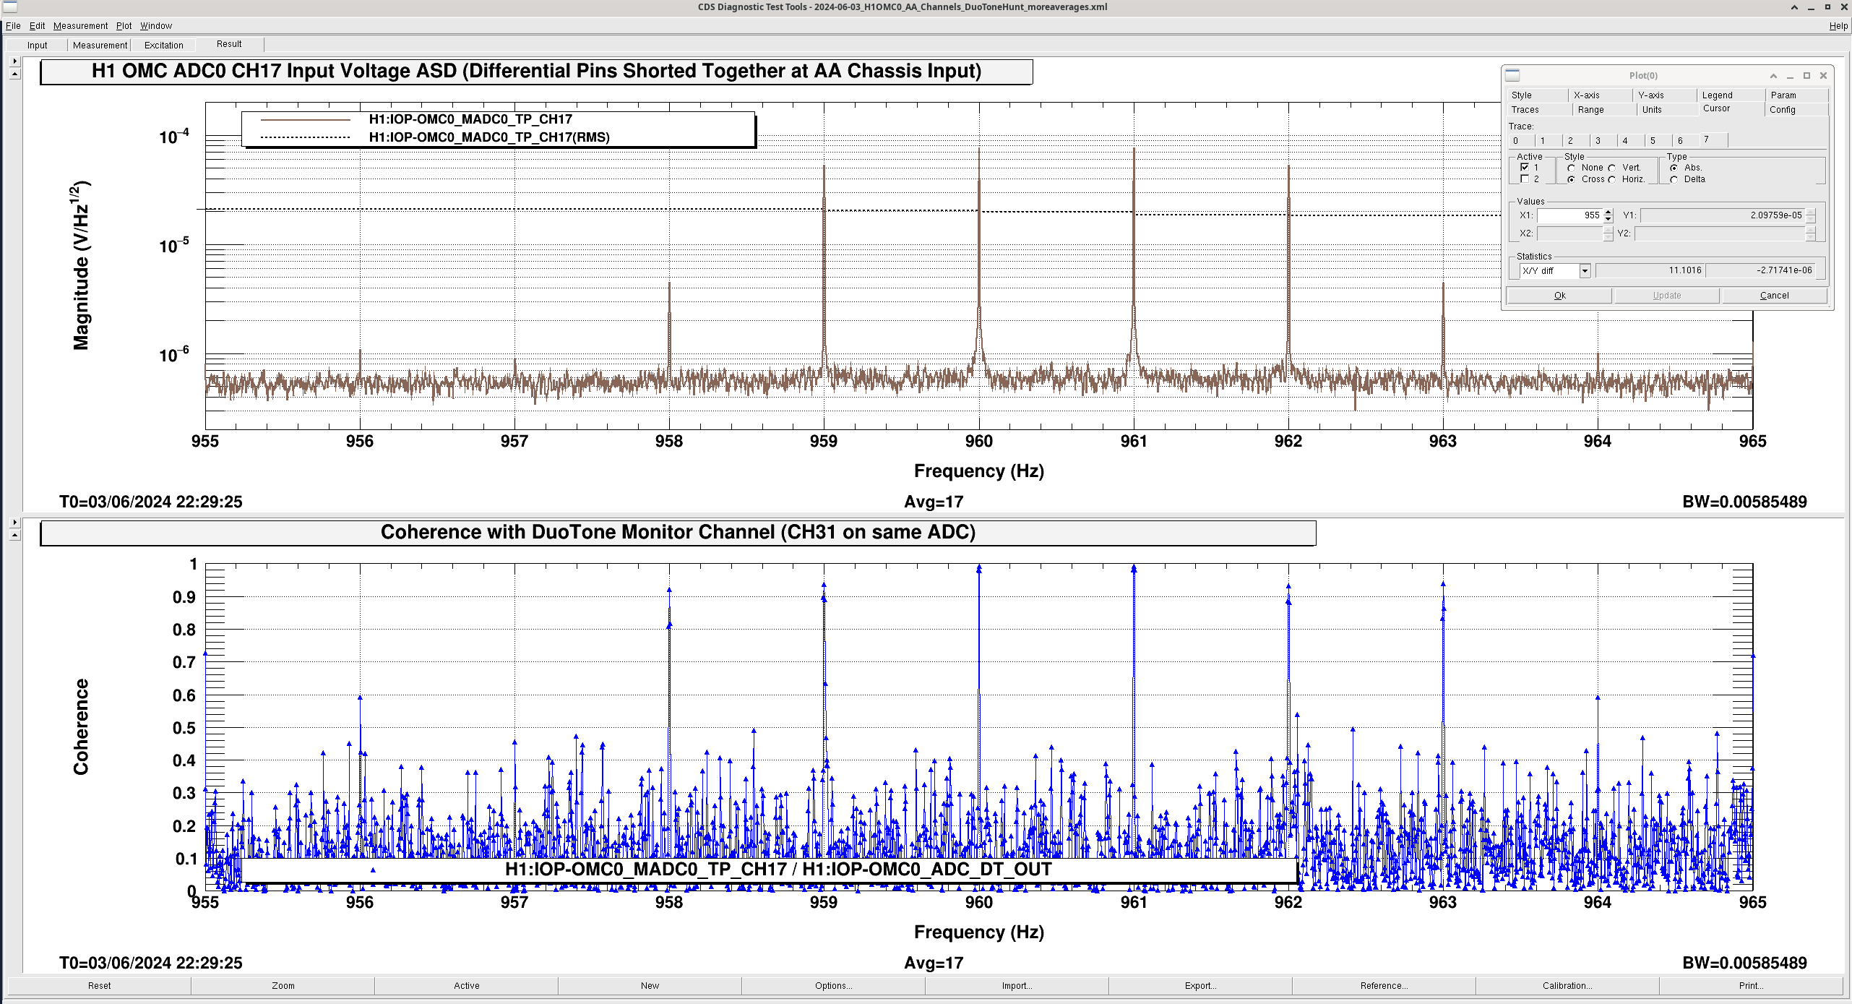Click legend entry H1:IOP-OMC0_MADC0_TP_CH17(RMS)
The image size is (1852, 1004).
pyautogui.click(x=489, y=137)
